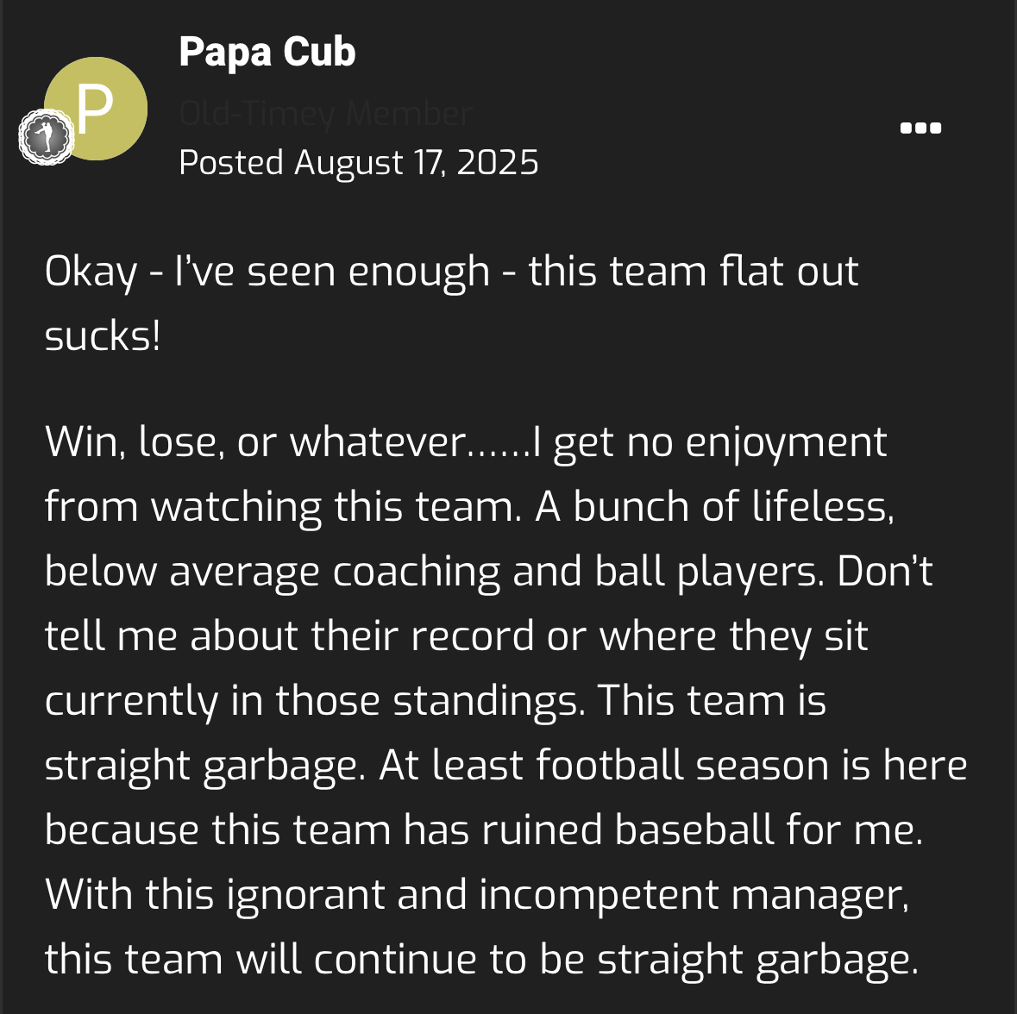Open the three-dot post options menu
This screenshot has width=1017, height=1014.
(920, 128)
